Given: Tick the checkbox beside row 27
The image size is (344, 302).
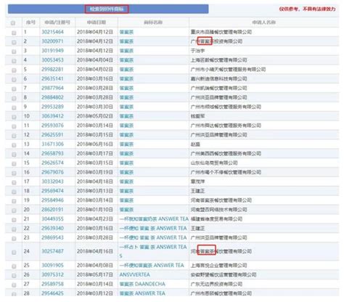Looking at the screenshot, I should [x=14, y=285].
